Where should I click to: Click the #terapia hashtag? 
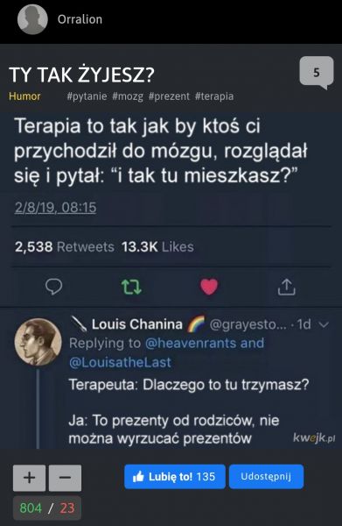tap(214, 96)
